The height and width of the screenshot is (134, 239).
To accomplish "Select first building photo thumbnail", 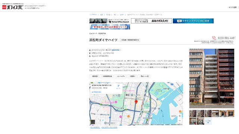I will click(193, 114).
